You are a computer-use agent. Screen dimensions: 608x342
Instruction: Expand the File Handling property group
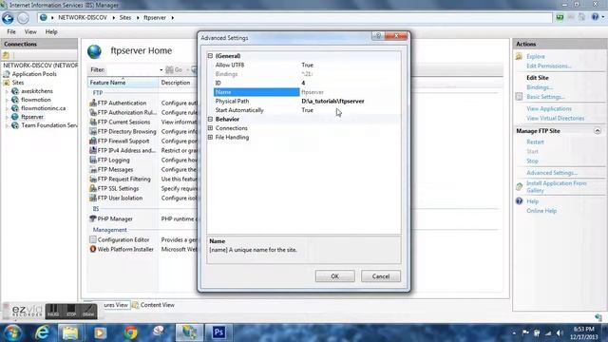(210, 137)
